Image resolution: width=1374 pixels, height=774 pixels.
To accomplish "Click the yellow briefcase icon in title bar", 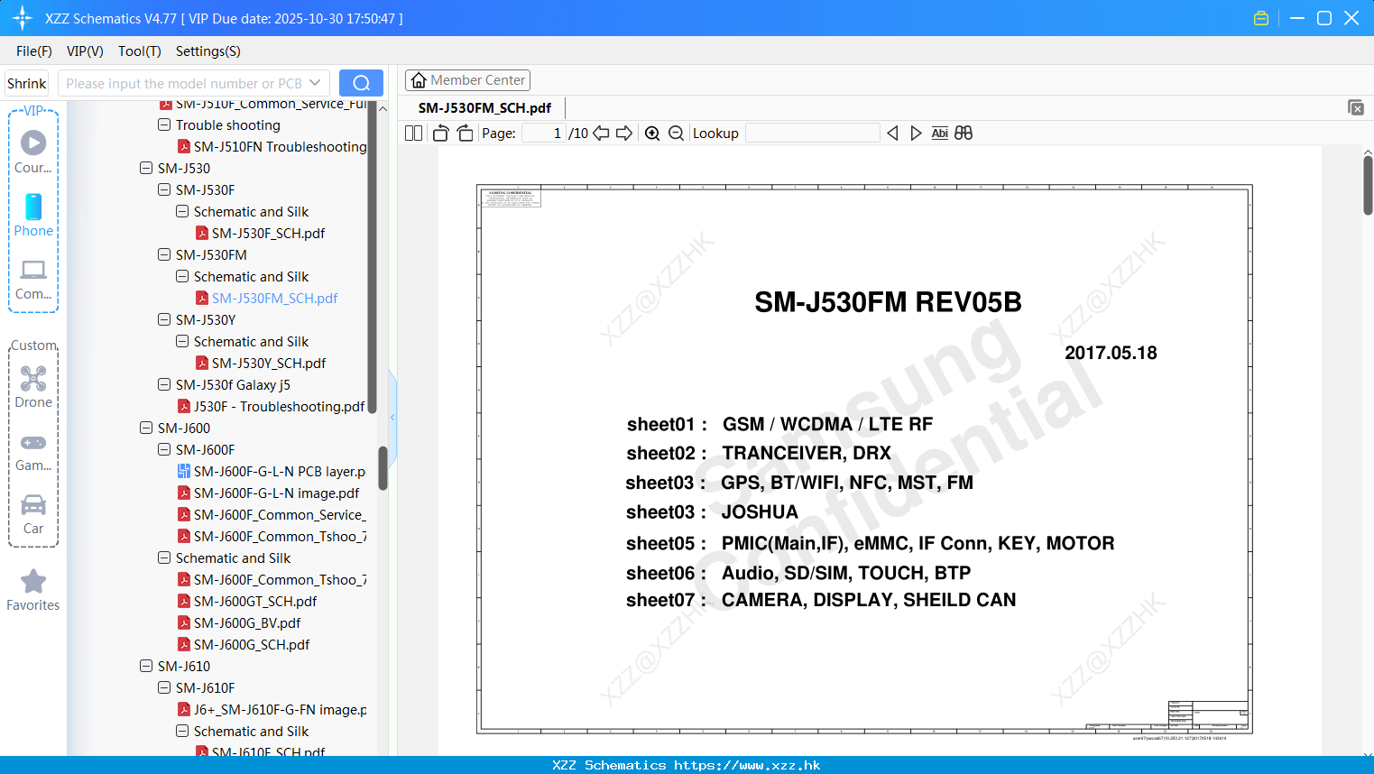I will tap(1261, 18).
